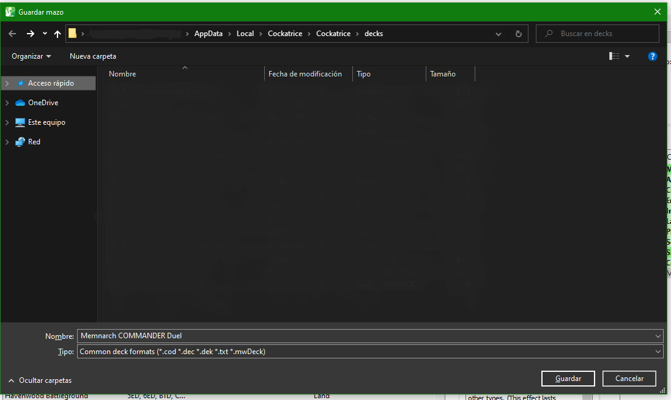Change view with the view mode icon
The height and width of the screenshot is (400, 671).
[614, 56]
